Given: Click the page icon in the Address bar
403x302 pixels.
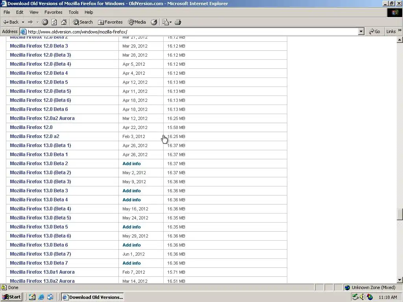Looking at the screenshot, I should (23, 31).
